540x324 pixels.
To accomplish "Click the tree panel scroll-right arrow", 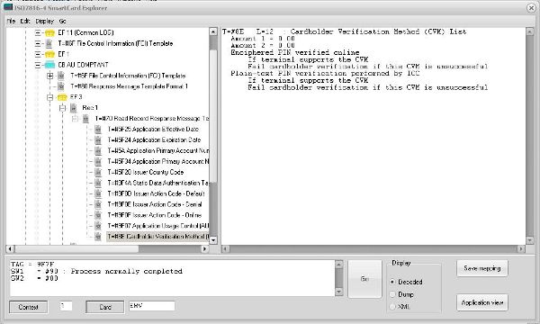I will (205, 248).
